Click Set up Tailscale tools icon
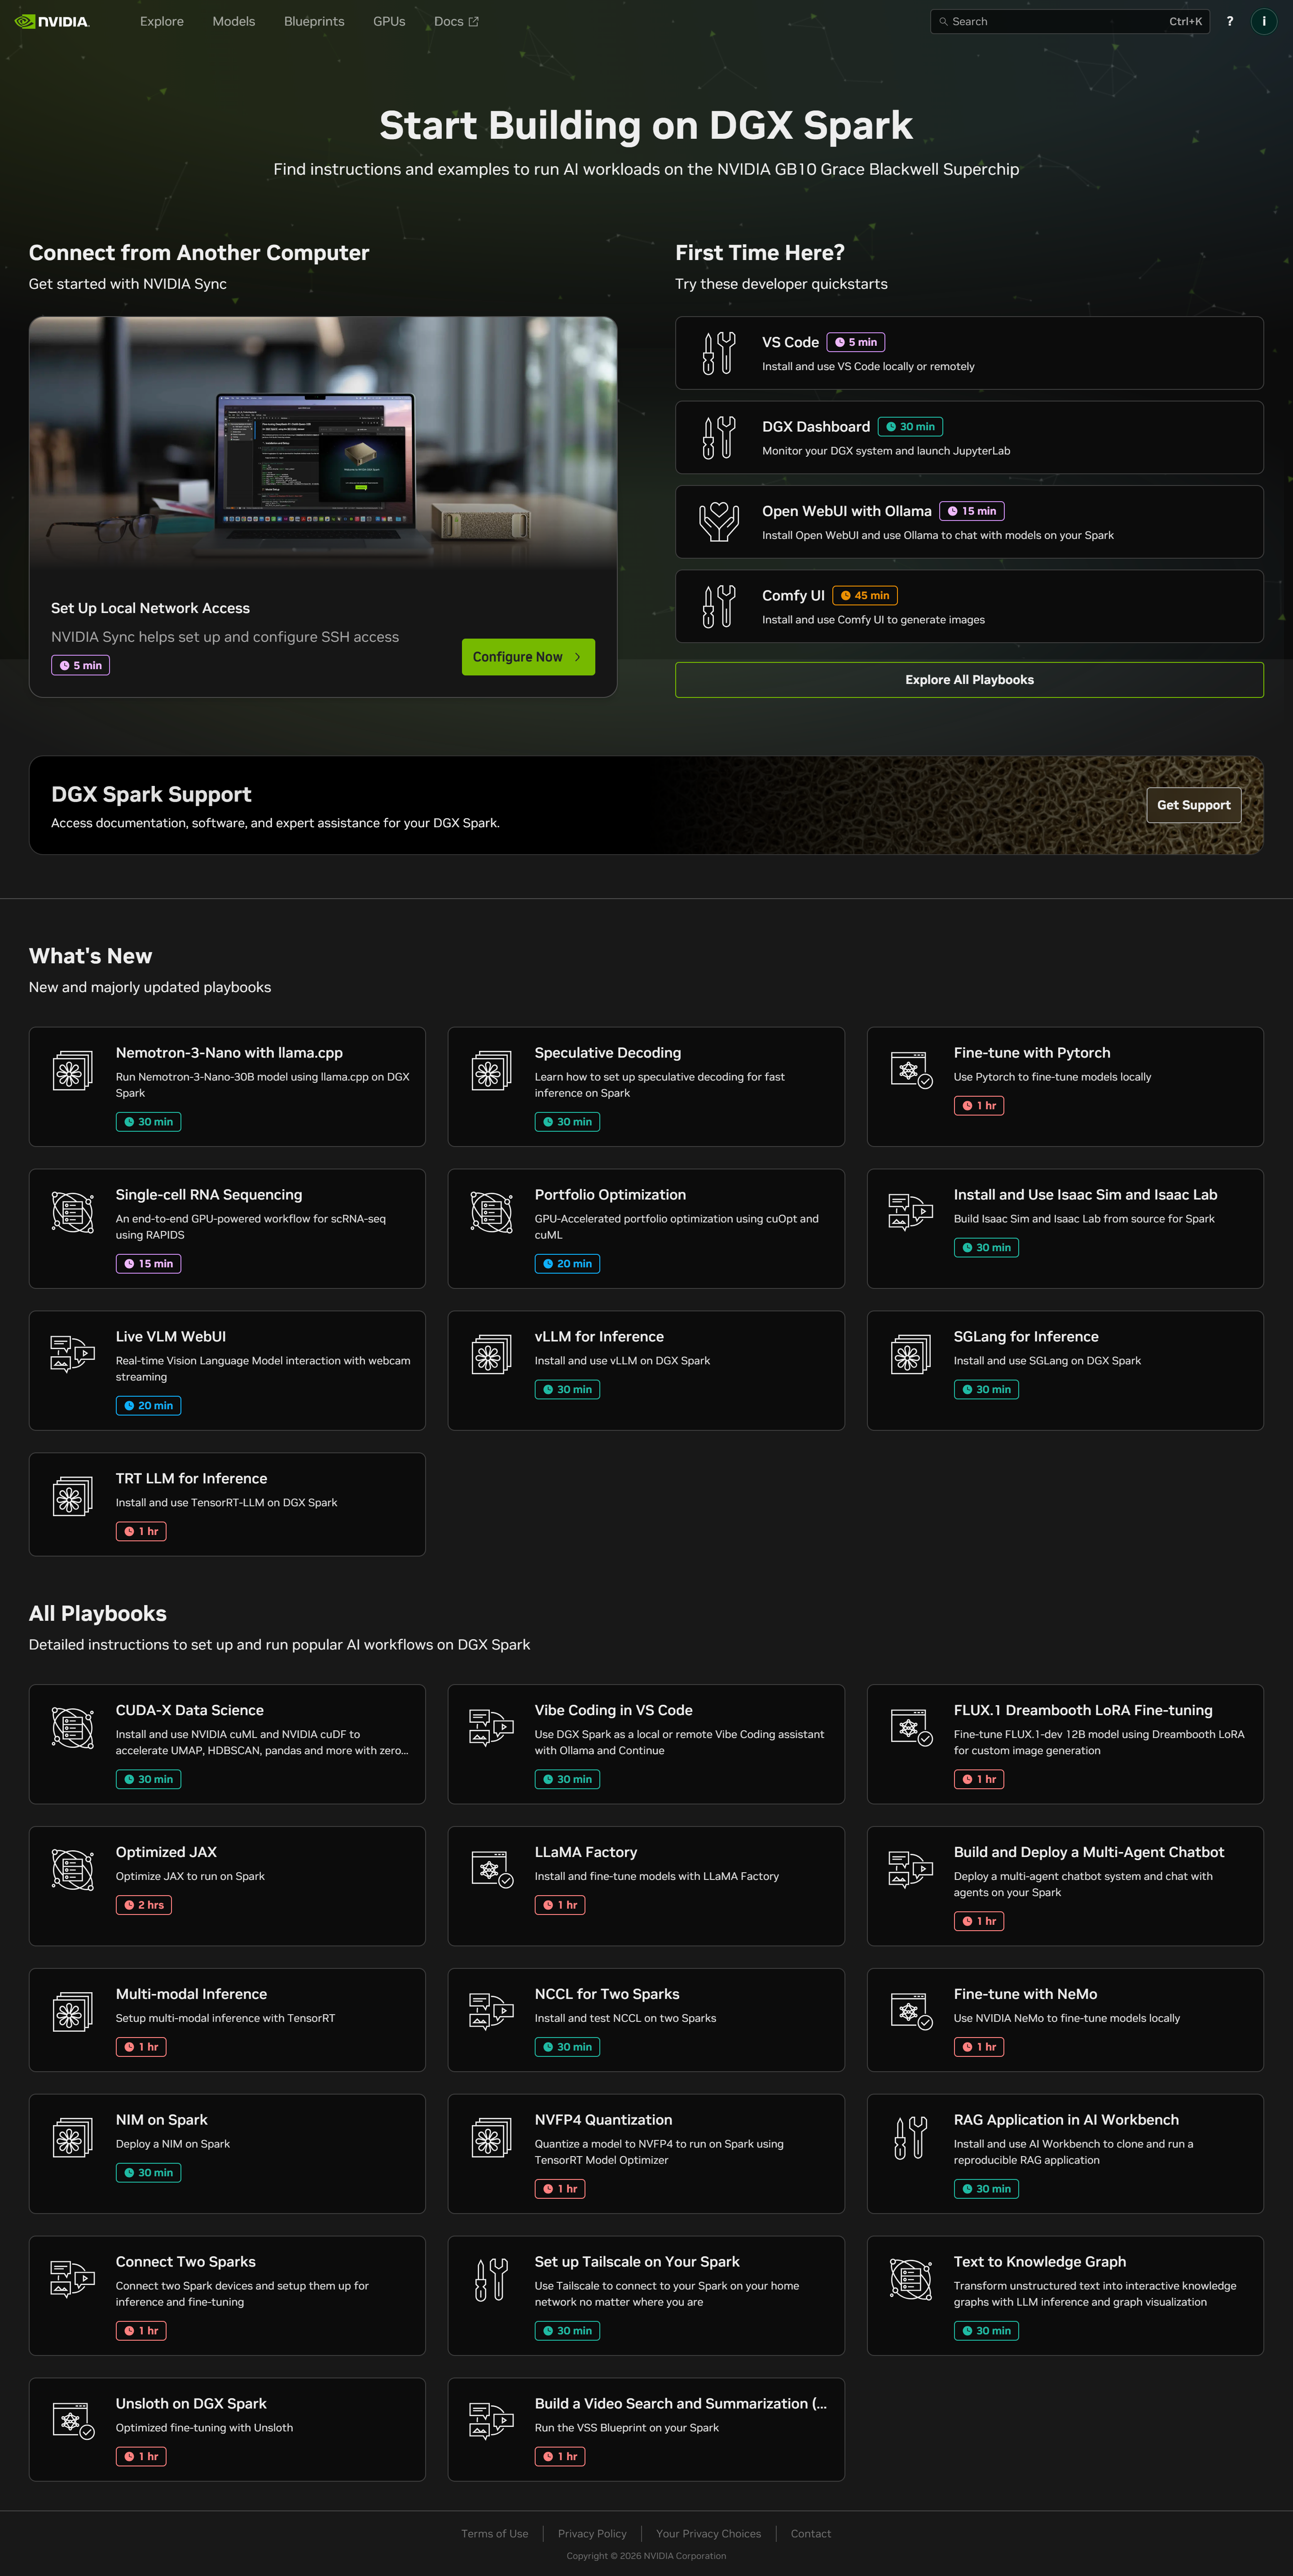Image resolution: width=1293 pixels, height=2576 pixels. tap(491, 2279)
